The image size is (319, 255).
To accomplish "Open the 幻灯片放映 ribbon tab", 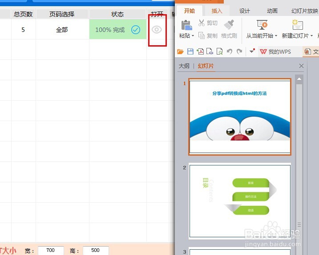I will (304, 11).
